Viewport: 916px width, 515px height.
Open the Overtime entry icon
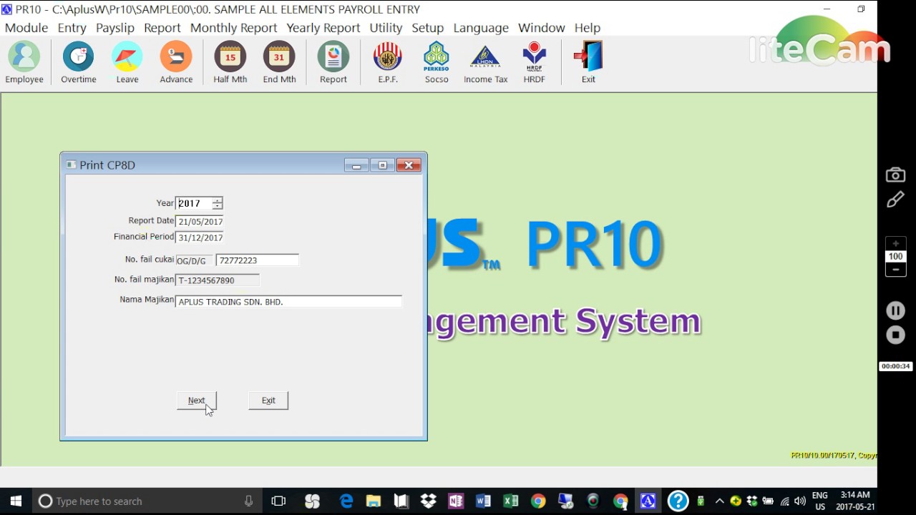click(x=79, y=63)
